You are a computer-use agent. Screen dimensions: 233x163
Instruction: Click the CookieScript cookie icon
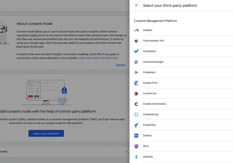(x=136, y=115)
